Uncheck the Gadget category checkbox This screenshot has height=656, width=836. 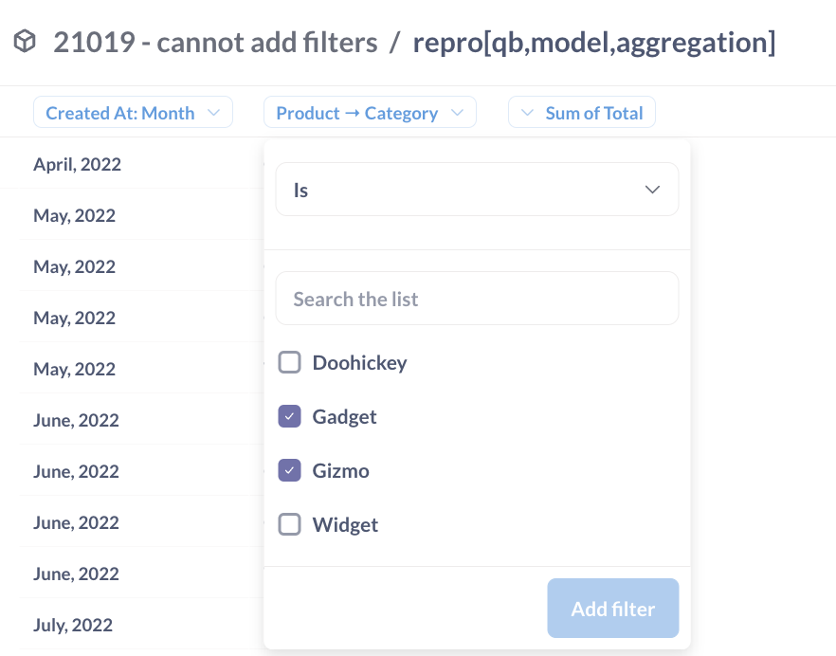coord(289,416)
